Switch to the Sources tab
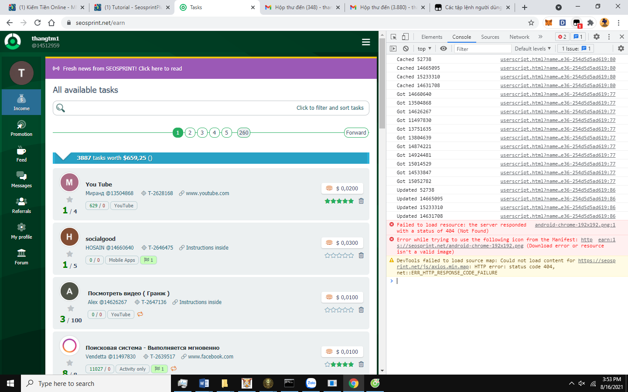 click(490, 37)
